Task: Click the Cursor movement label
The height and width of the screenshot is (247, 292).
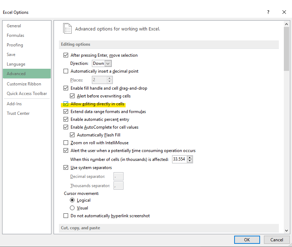Action: (x=81, y=193)
